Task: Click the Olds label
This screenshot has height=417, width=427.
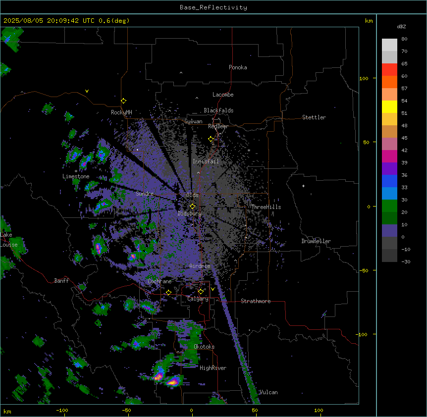Action: pyautogui.click(x=192, y=195)
